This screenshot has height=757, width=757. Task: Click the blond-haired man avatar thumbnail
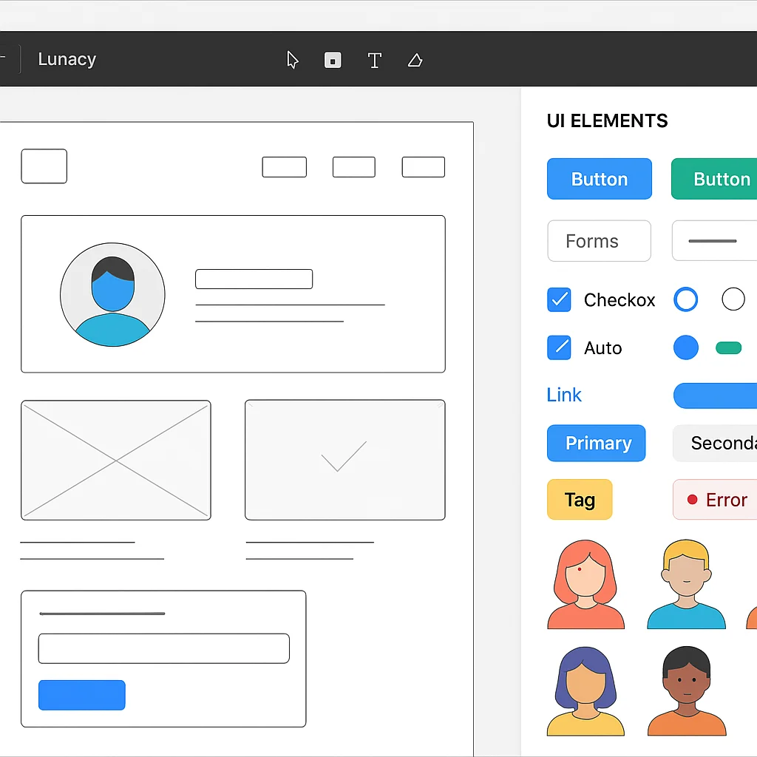685,583
